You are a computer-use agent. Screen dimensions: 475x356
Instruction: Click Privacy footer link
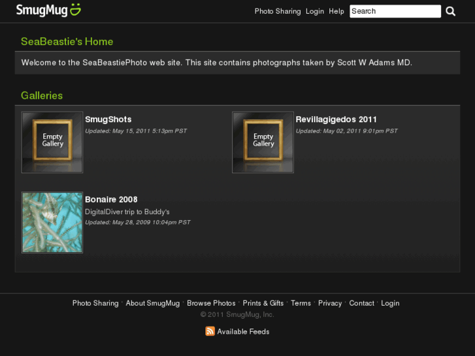coord(330,303)
